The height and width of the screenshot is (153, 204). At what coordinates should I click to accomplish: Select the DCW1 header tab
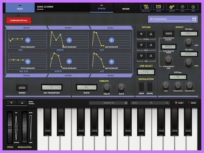[x=68, y=28]
